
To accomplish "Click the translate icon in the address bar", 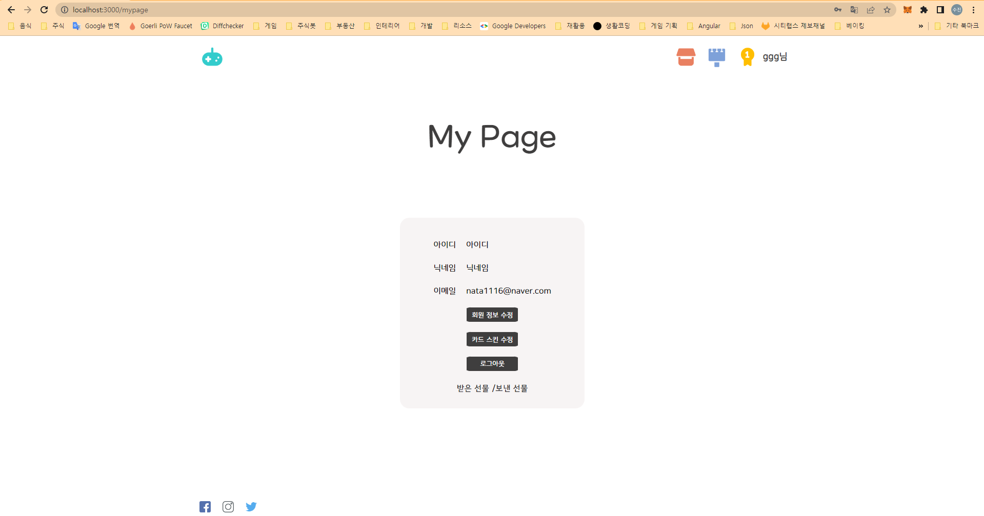I will 854,10.
